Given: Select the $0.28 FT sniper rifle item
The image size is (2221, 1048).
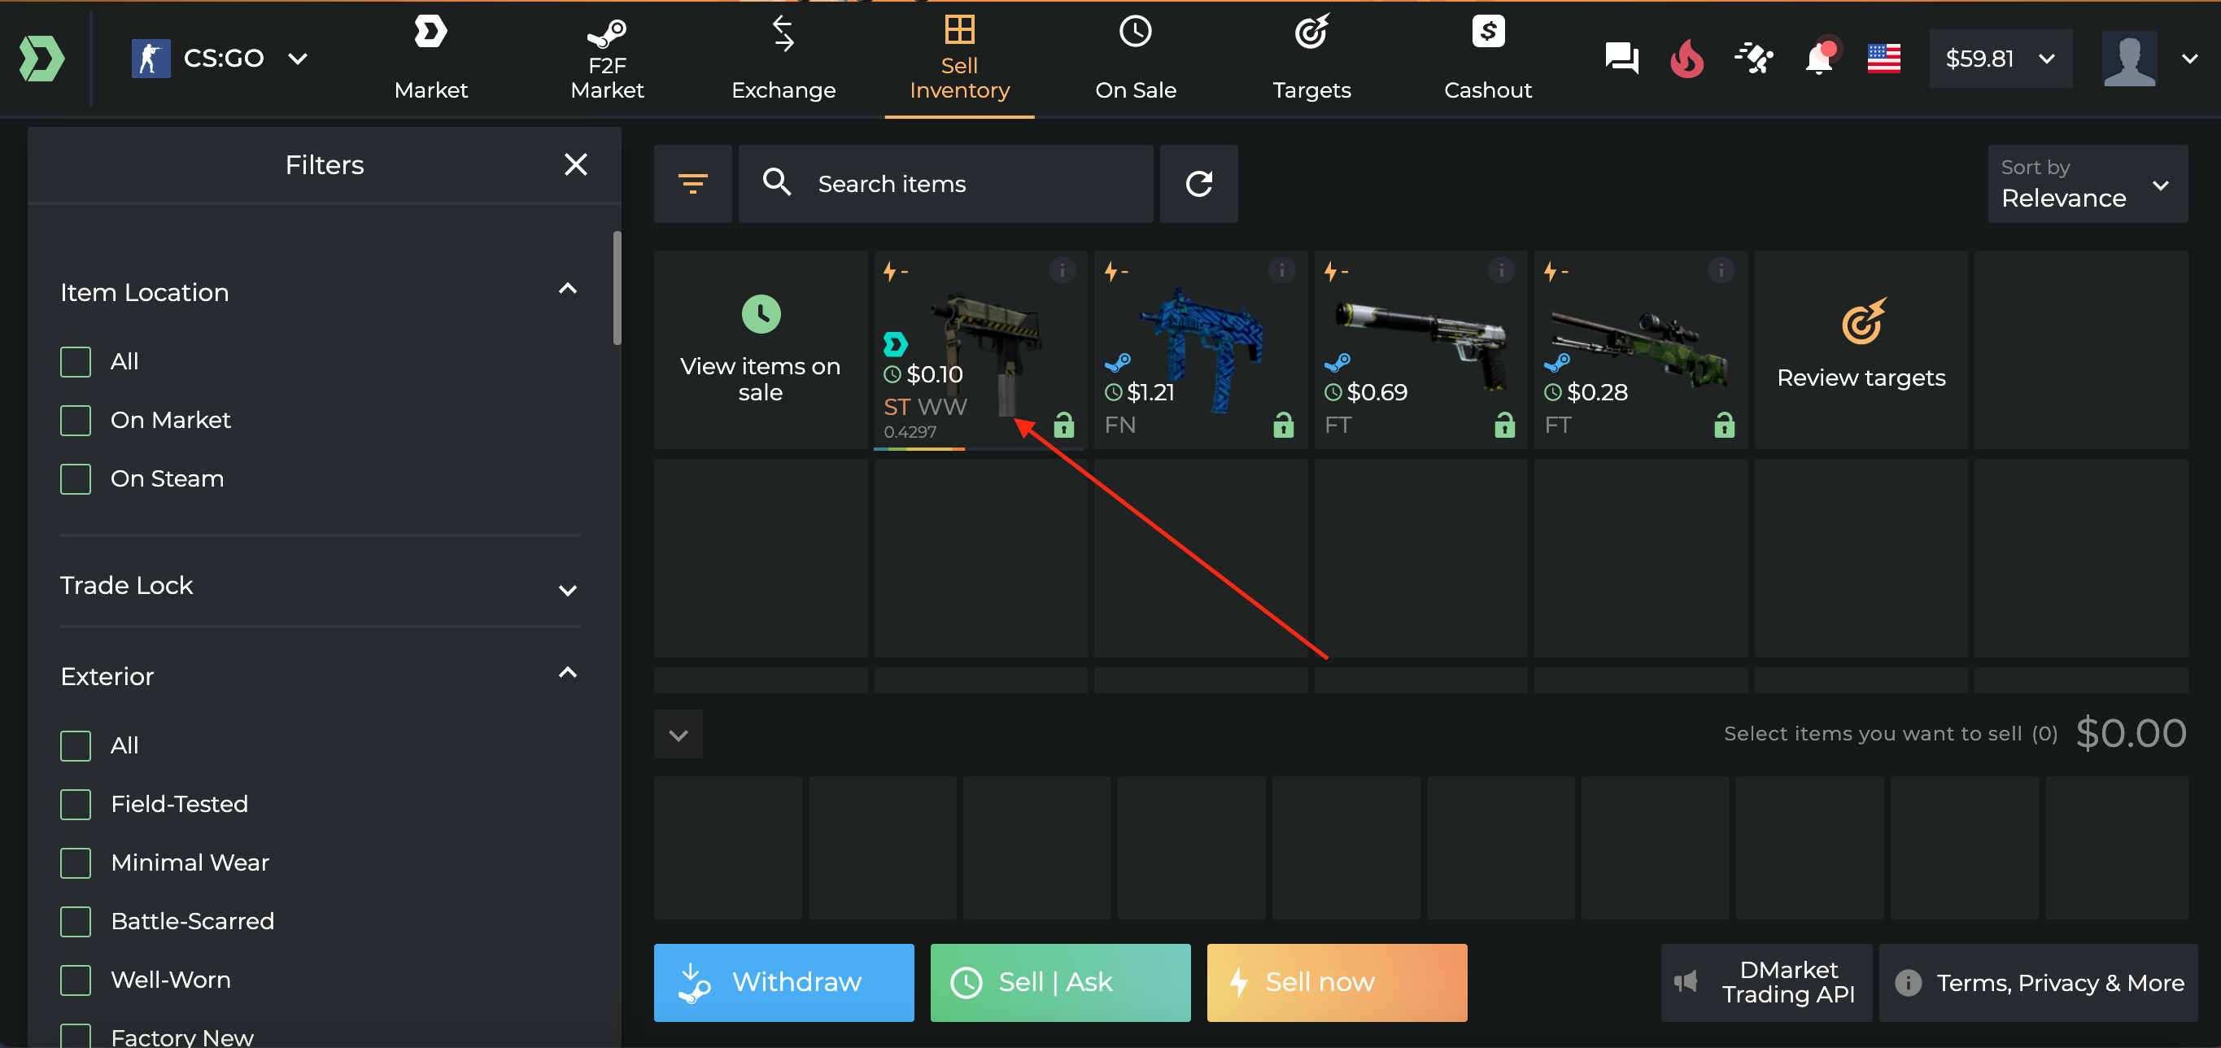Looking at the screenshot, I should point(1640,349).
